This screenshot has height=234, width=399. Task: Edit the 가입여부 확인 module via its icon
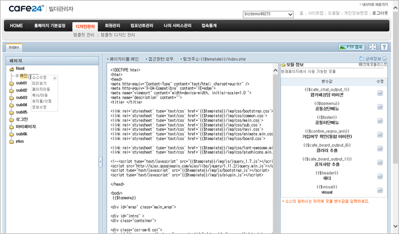coord(380,135)
